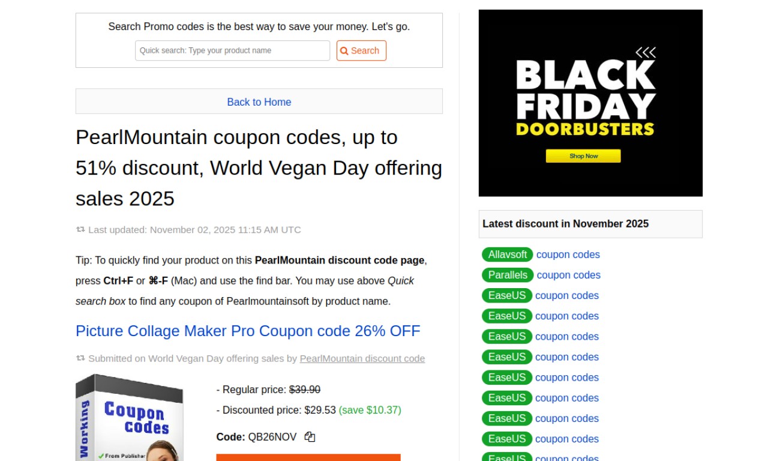Open the first EaseUS coupon codes link
Viewport: 768px width, 461px height.
tap(566, 295)
